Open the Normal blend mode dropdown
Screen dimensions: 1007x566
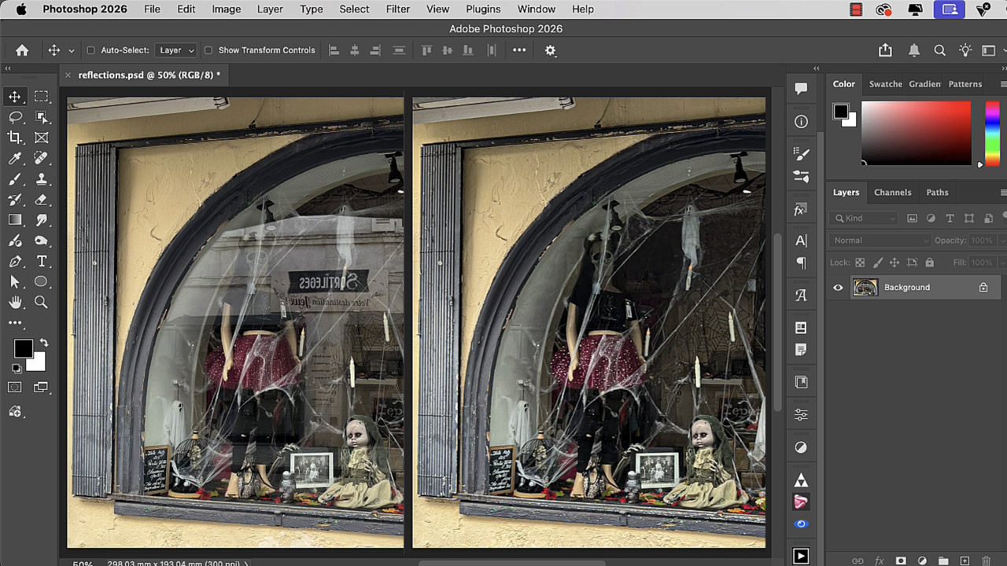pos(879,241)
